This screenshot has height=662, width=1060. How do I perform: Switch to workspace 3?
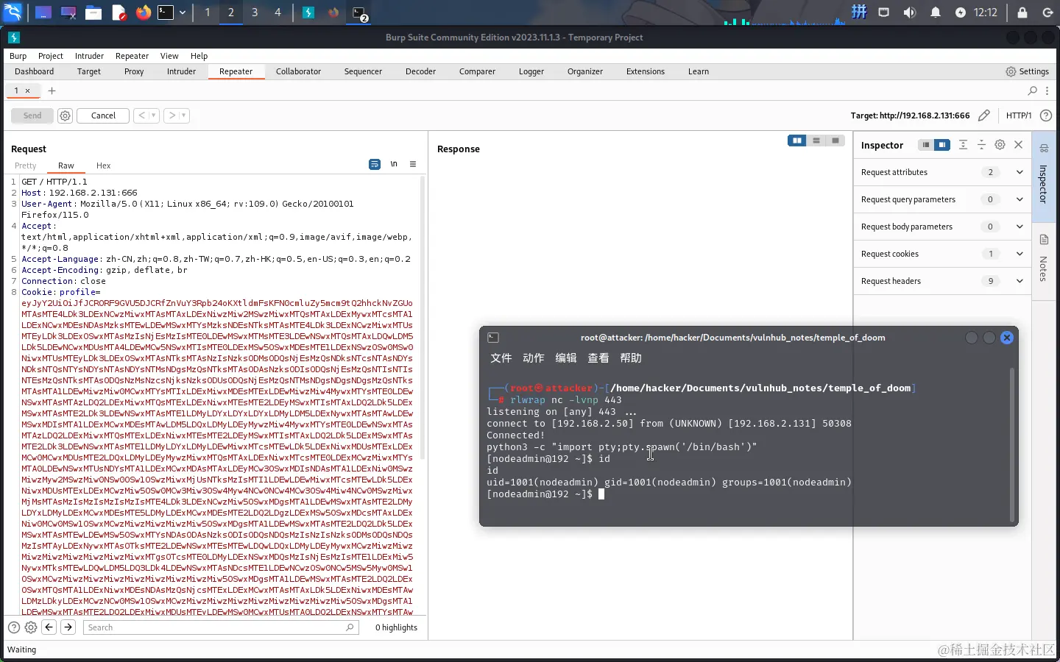255,13
